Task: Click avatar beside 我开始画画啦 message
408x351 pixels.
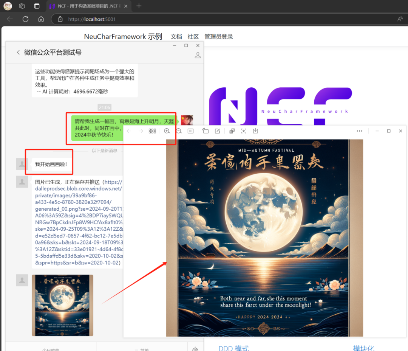Action: [22, 164]
